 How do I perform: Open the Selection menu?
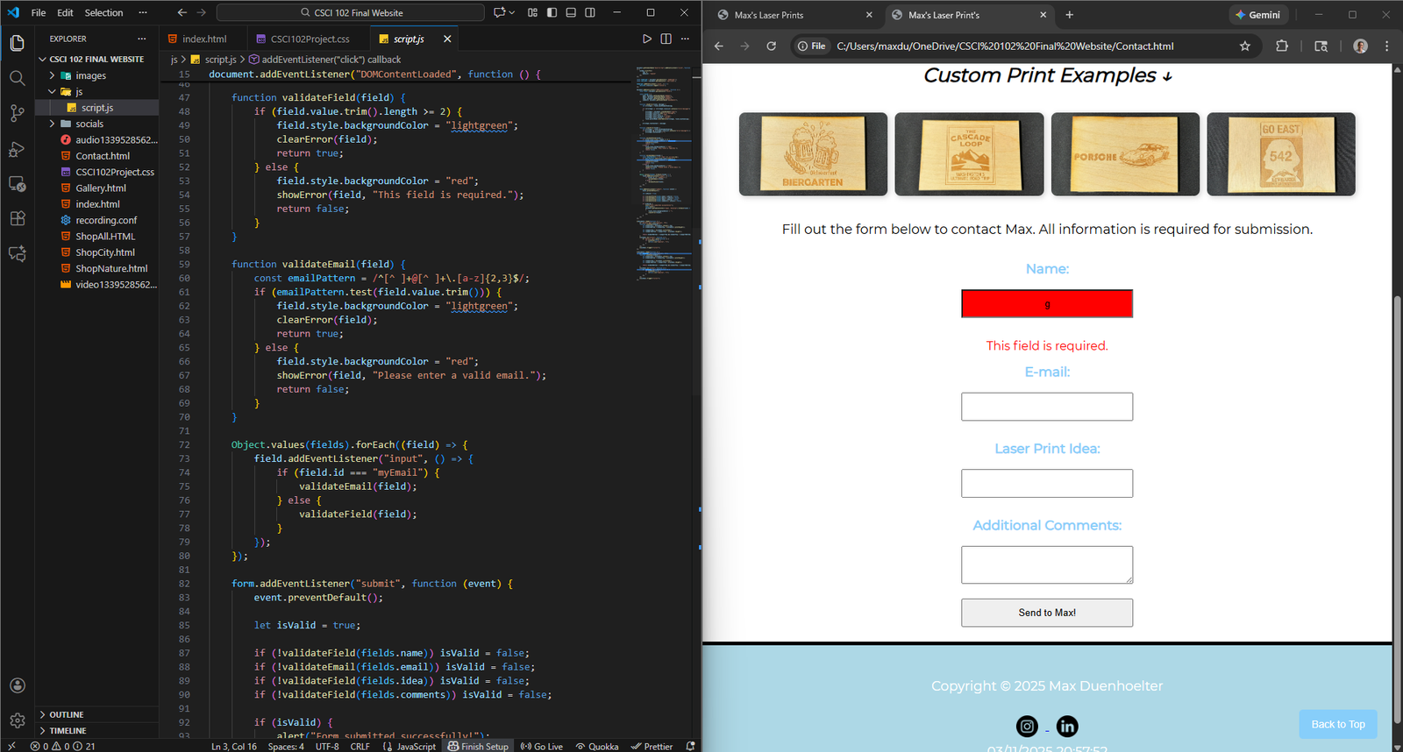(103, 12)
